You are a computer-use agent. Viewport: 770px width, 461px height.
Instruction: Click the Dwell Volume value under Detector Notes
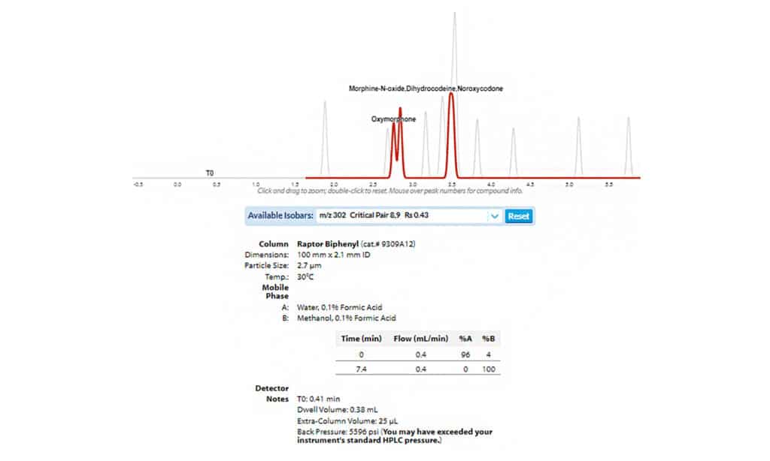336,410
